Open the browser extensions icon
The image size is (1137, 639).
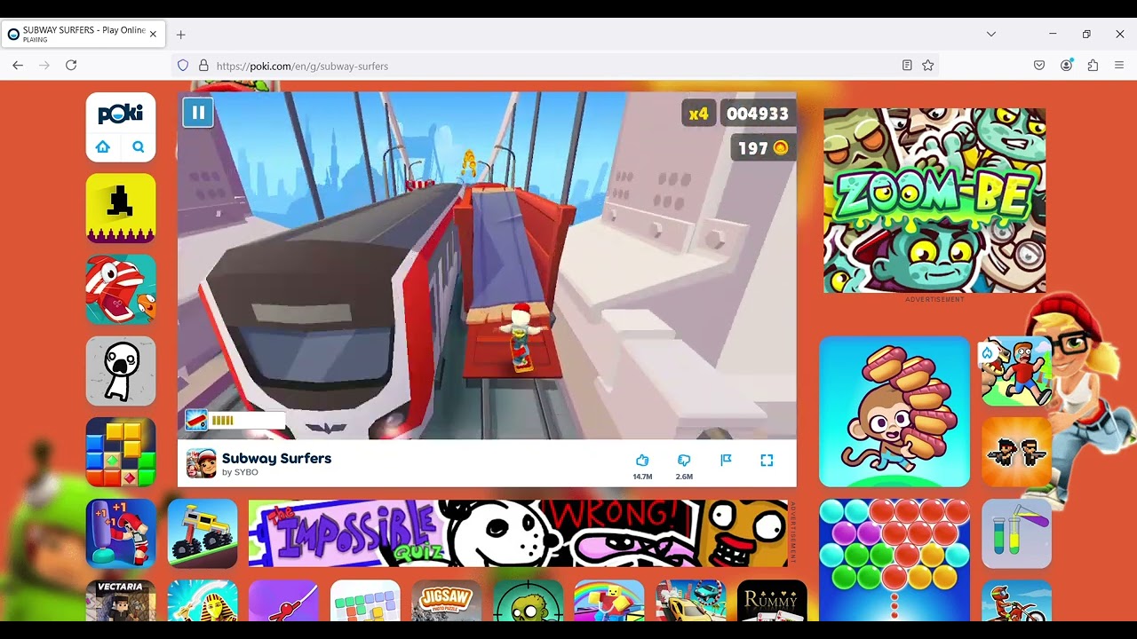click(1093, 66)
